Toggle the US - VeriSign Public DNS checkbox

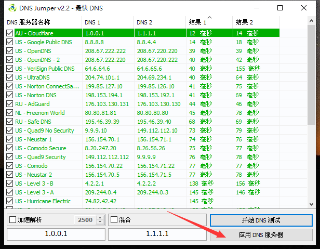coord(9,69)
